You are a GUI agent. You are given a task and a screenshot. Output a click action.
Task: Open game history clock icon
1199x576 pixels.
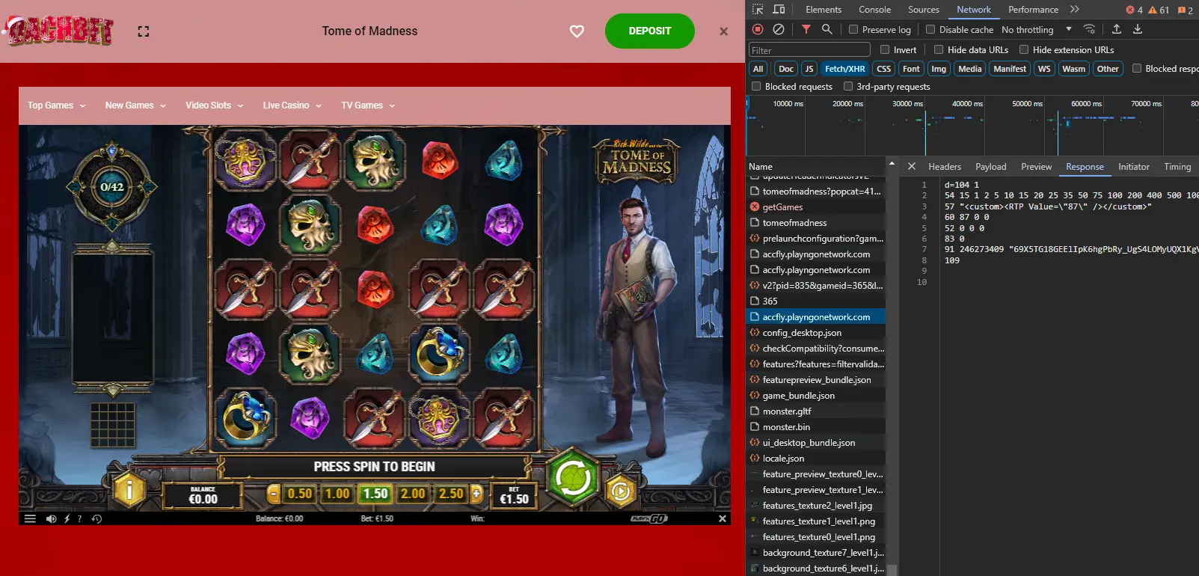(96, 518)
